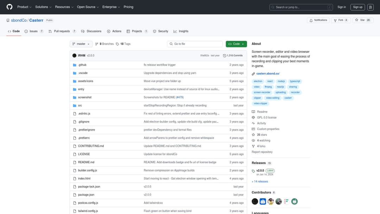Image resolution: width=380 pixels, height=214 pixels.
Task: Fork the repository
Action: [341, 20]
